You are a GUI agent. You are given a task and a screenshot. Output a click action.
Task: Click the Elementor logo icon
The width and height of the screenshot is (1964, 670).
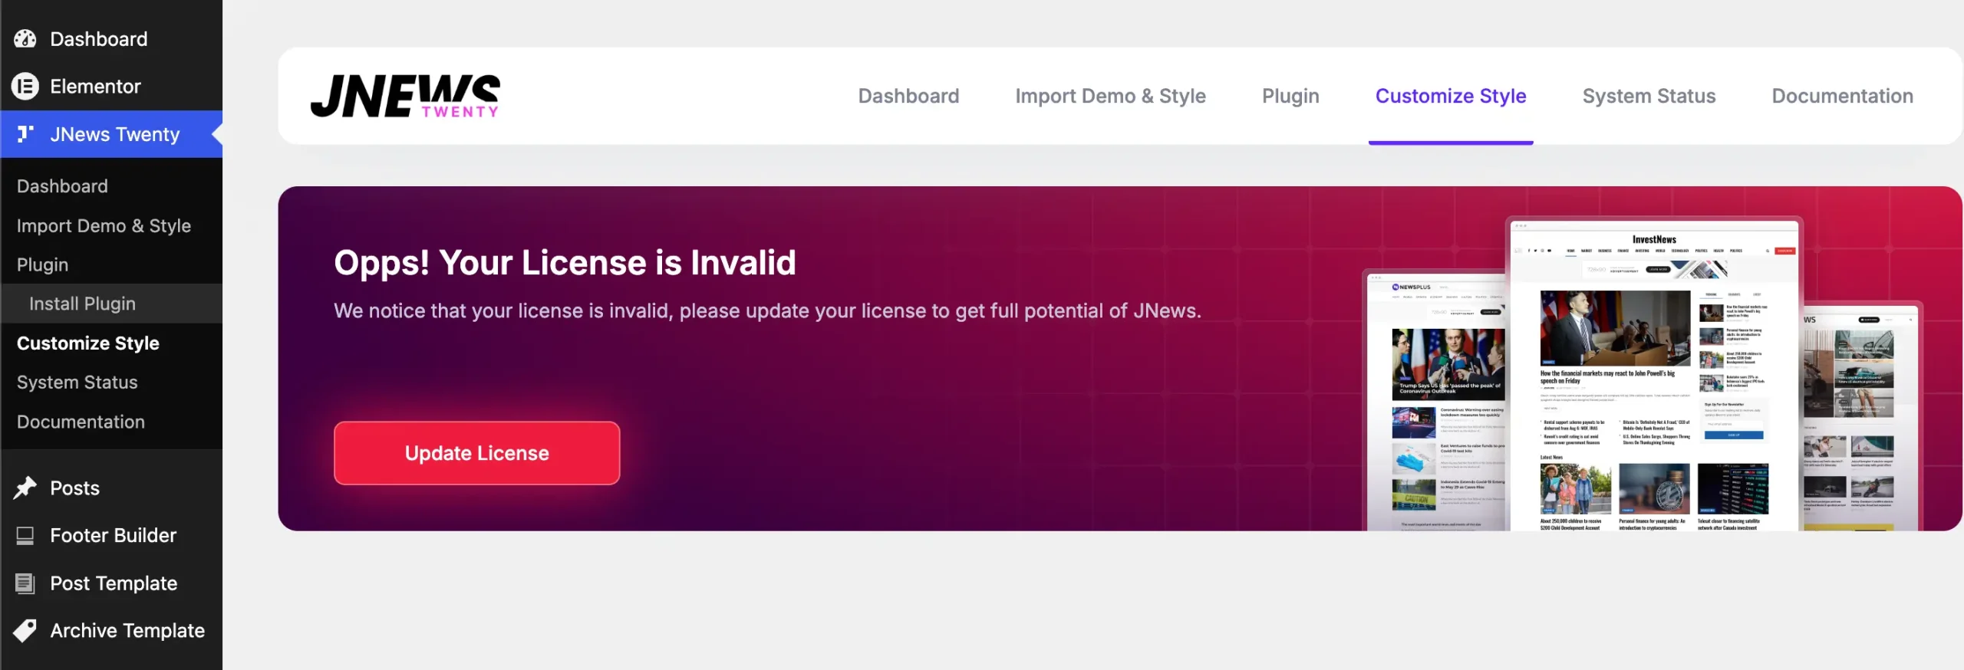click(x=25, y=87)
